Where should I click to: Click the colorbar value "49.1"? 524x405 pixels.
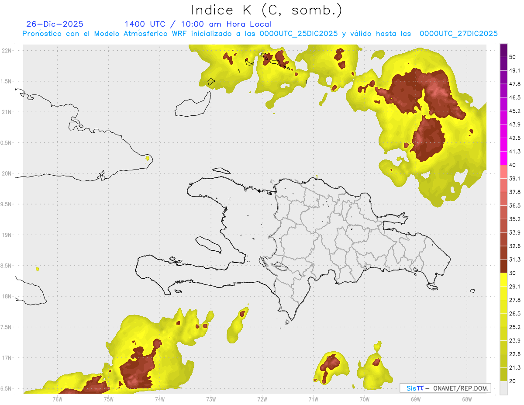tap(515, 70)
